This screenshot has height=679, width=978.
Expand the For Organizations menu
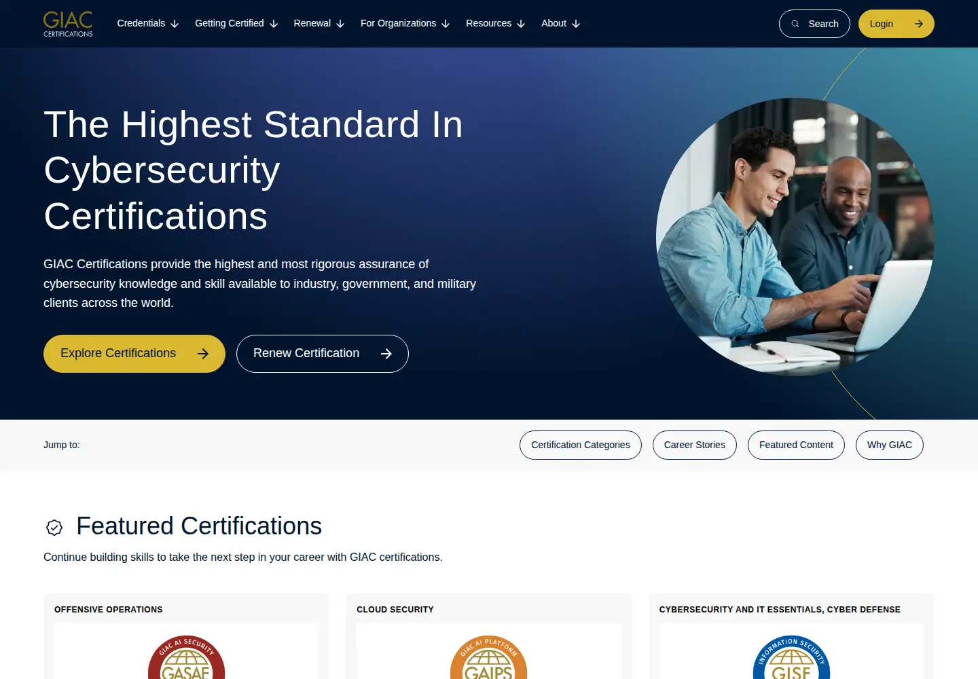pyautogui.click(x=405, y=24)
